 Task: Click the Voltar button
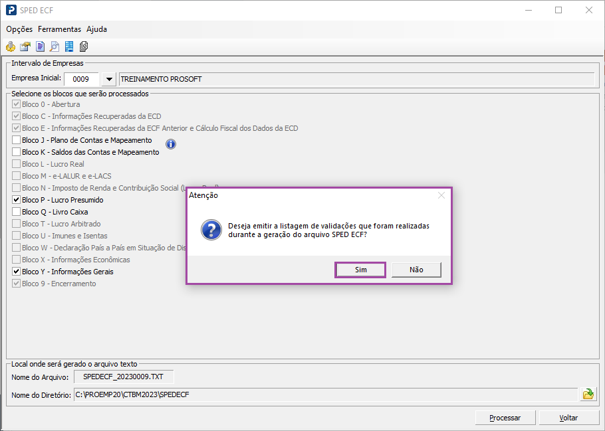tap(568, 418)
